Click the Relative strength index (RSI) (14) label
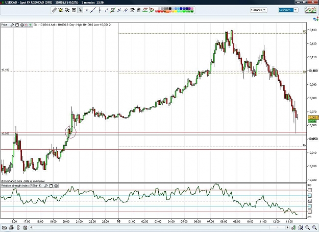This screenshot has width=319, height=232. [21, 186]
